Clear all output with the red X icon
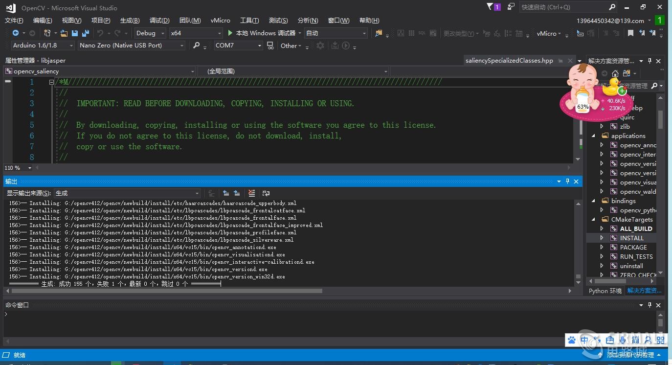This screenshot has height=365, width=672. click(251, 193)
